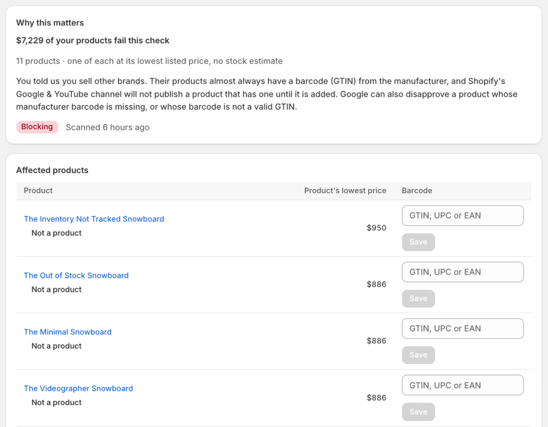
Task: Focus barcode field for Out of Stock Snowboard
Action: click(463, 272)
